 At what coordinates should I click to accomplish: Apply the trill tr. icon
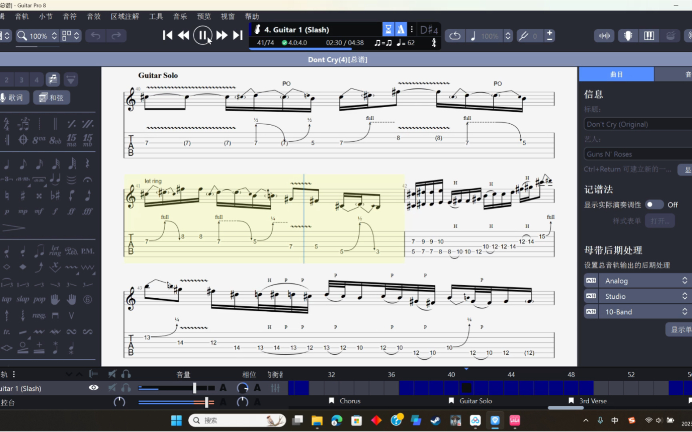click(7, 332)
